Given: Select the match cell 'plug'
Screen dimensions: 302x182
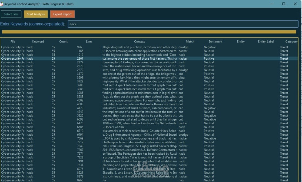Looking at the screenshot, I should (181, 77).
